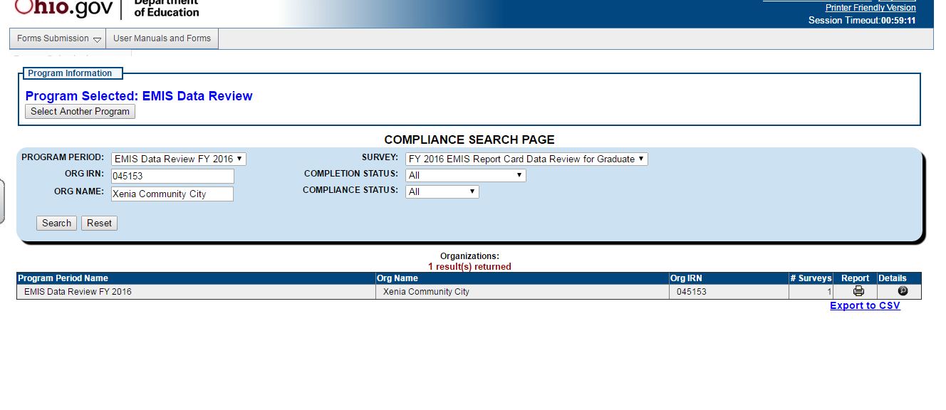Open the Compliance Status dropdown
Image resolution: width=946 pixels, height=410 pixels.
coord(442,191)
